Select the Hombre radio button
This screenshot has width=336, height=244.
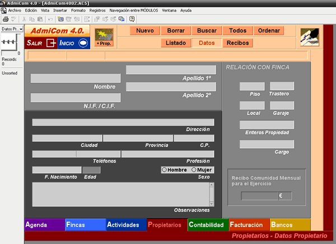click(x=164, y=170)
